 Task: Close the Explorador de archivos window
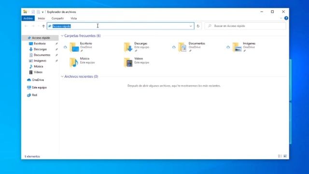click(x=283, y=12)
